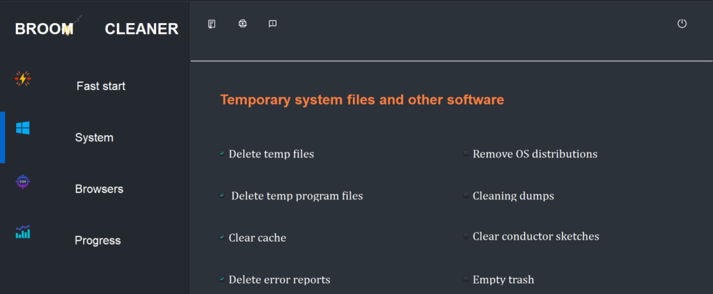The image size is (713, 294).
Task: Click the BROOM CLEANER logo title
Action: click(x=96, y=29)
